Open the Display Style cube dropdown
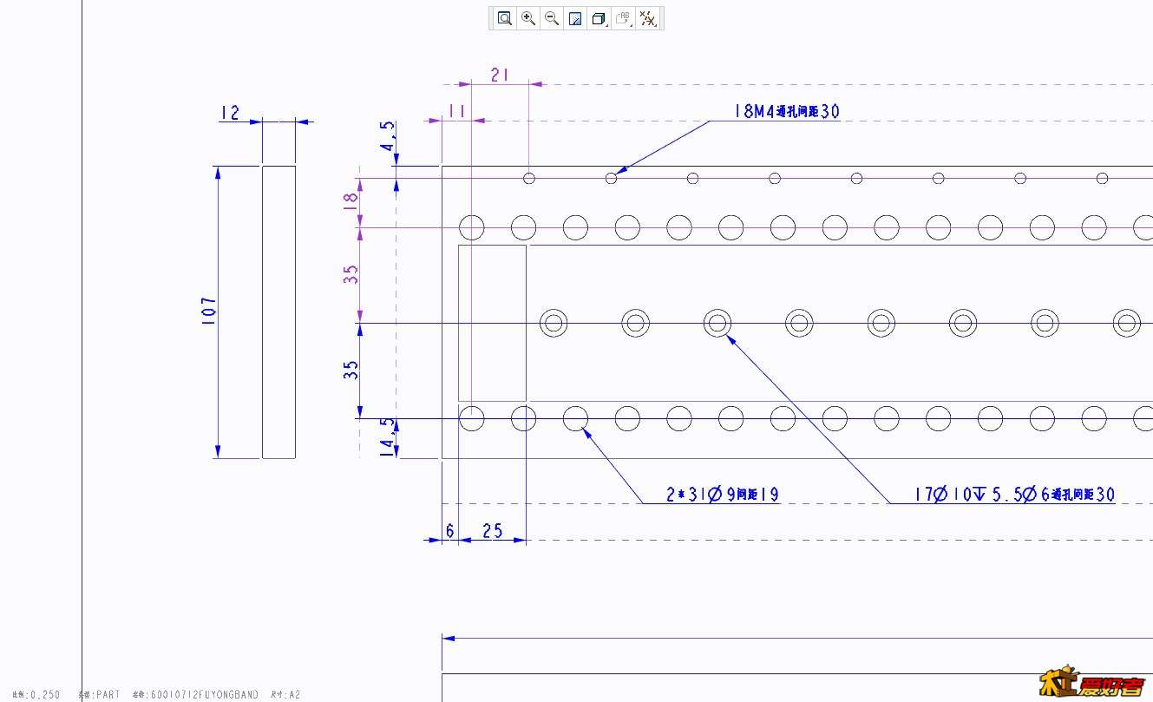This screenshot has height=702, width=1153. coord(599,18)
